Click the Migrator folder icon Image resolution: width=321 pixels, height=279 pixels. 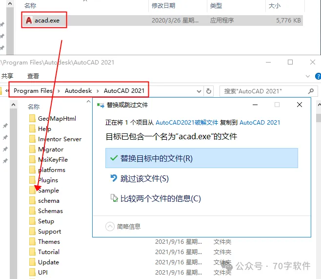tap(32, 149)
